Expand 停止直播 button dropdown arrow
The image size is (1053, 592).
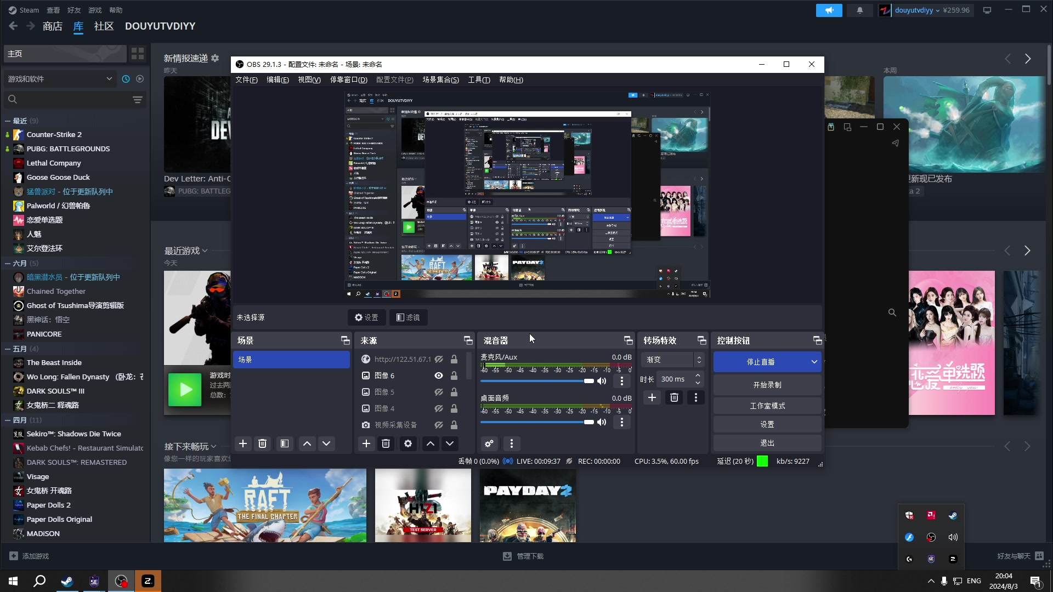(x=814, y=362)
